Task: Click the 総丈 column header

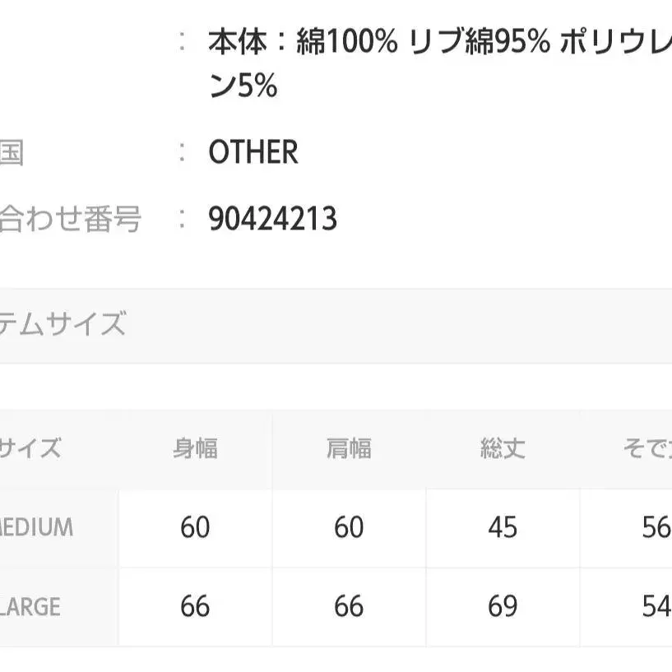Action: click(x=503, y=448)
